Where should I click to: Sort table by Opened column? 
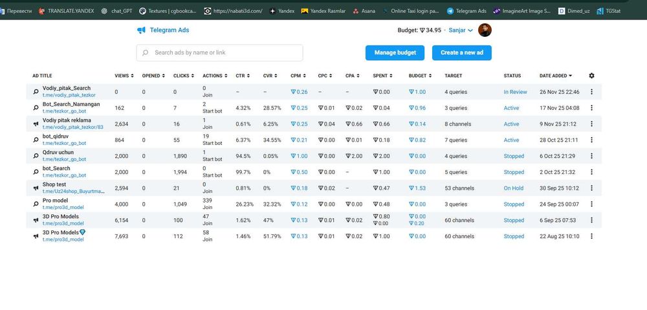click(x=153, y=76)
